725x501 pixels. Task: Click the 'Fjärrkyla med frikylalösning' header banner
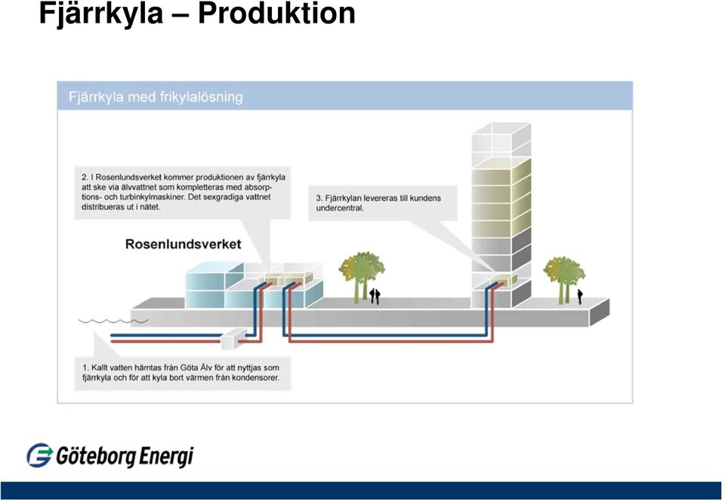coord(345,96)
